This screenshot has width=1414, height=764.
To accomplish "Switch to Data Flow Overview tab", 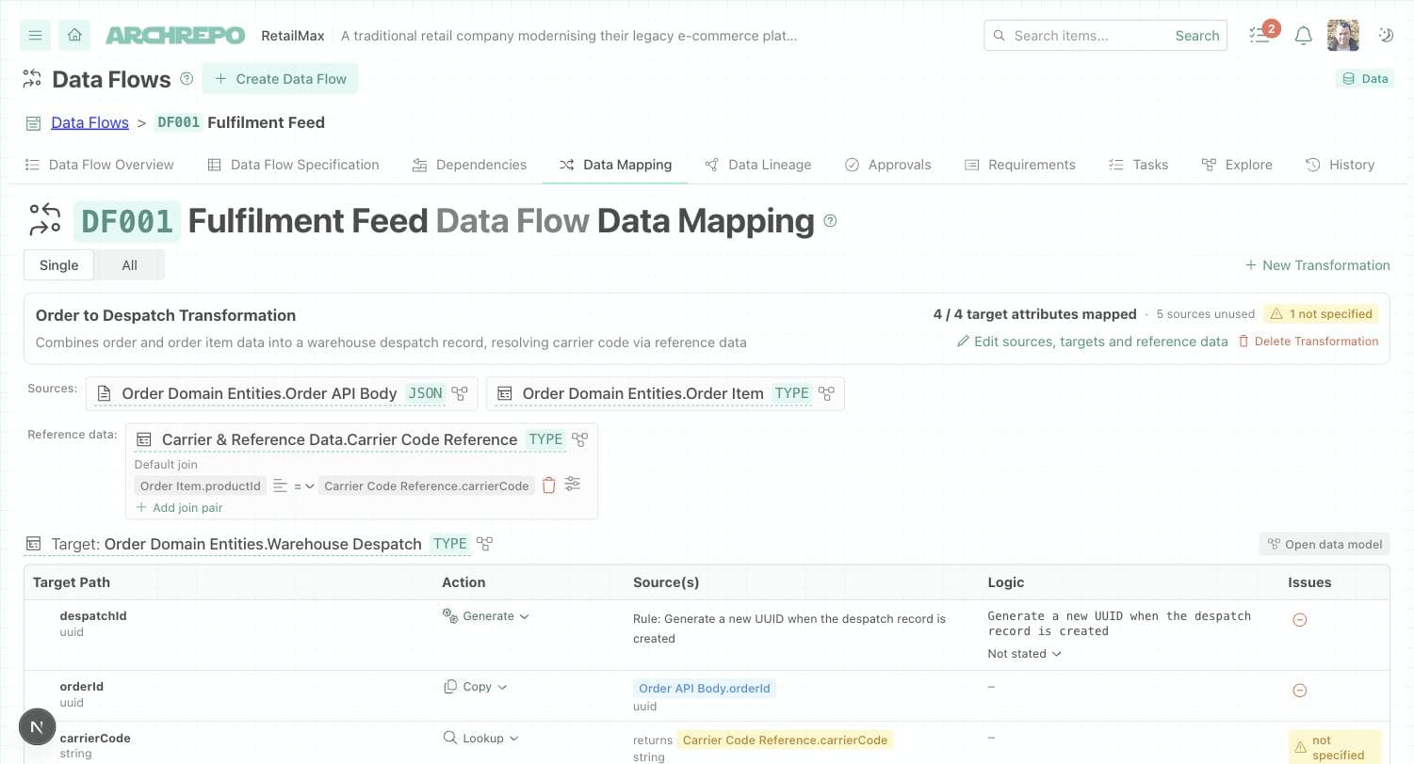I will coord(99,165).
